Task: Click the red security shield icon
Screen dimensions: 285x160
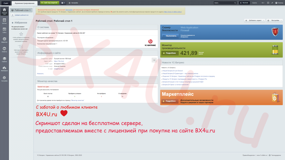Action: coord(275,32)
